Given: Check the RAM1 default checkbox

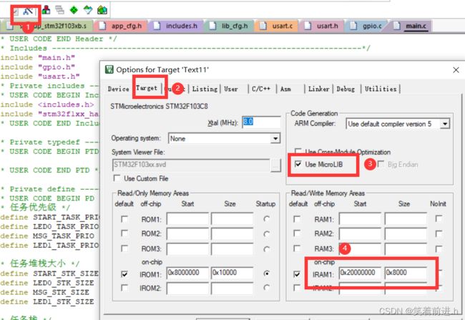Looking at the screenshot, I should pos(297,219).
